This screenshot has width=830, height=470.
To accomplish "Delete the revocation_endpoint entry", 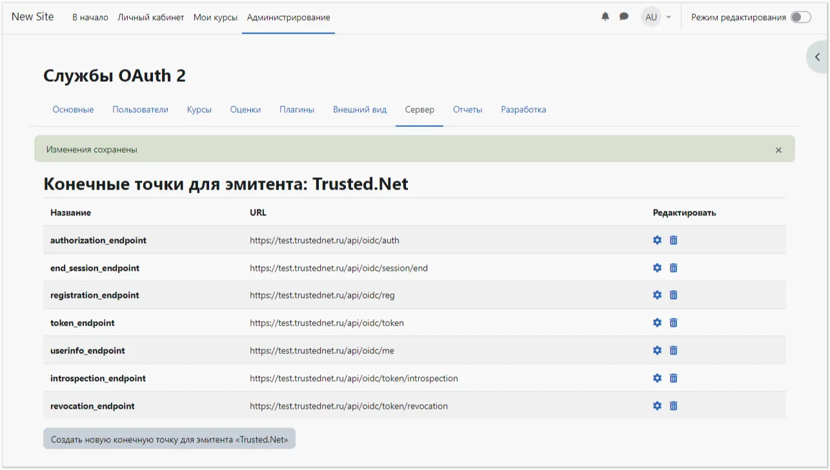I will click(673, 406).
